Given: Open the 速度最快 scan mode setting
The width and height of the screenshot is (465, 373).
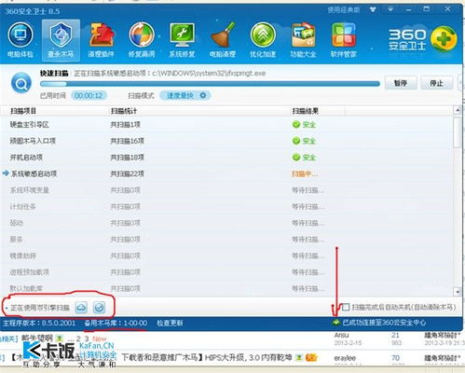Looking at the screenshot, I should click(185, 95).
